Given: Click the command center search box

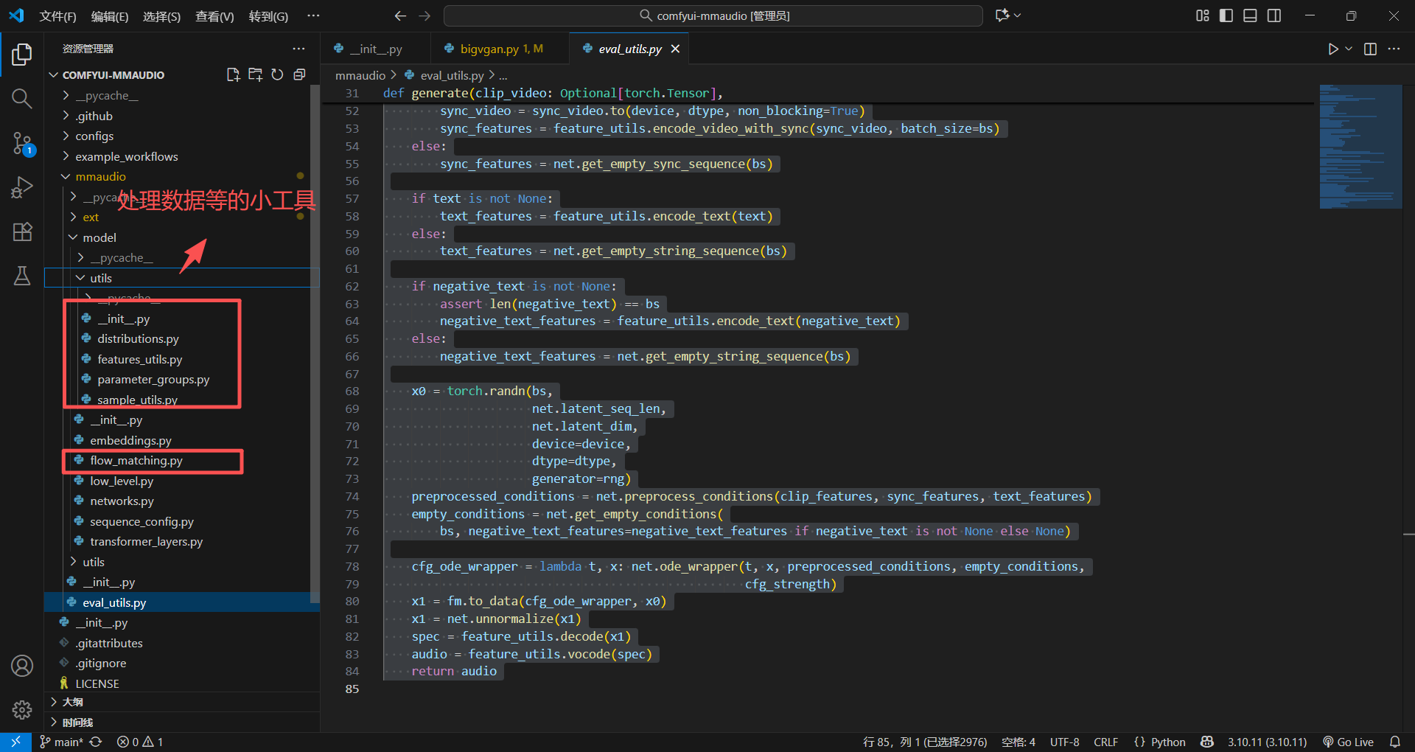Looking at the screenshot, I should point(713,15).
